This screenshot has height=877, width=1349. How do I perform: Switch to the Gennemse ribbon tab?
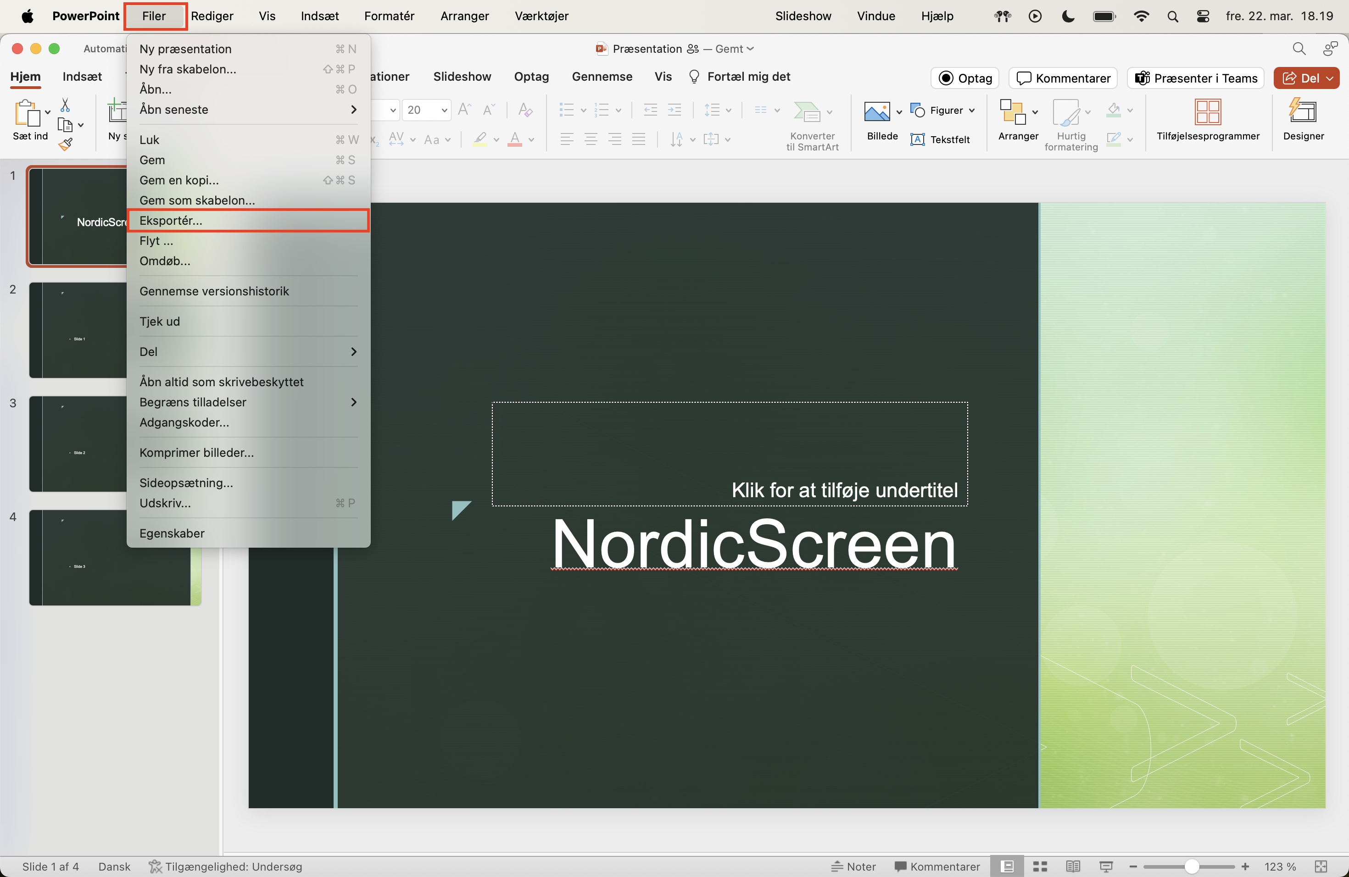tap(602, 77)
